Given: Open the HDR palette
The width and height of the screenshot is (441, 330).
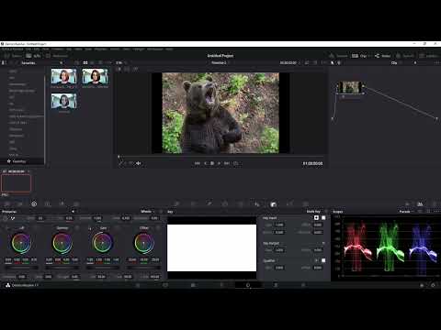Looking at the screenshot, I should click(x=48, y=203).
